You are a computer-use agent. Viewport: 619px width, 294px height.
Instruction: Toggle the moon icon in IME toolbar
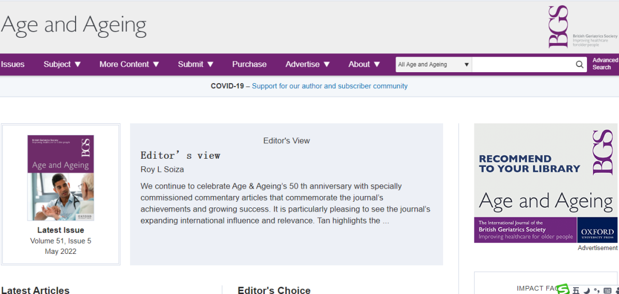click(586, 290)
